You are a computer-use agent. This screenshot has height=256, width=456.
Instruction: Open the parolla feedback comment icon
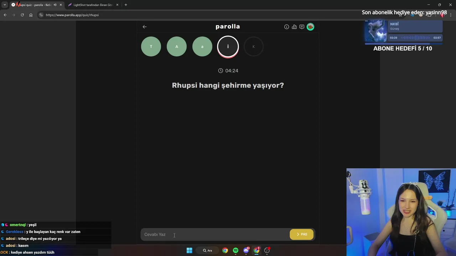(302, 27)
